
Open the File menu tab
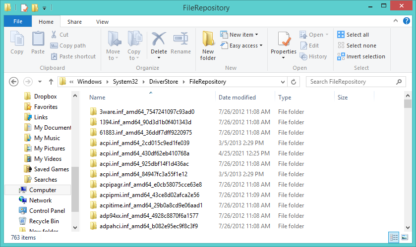click(18, 21)
